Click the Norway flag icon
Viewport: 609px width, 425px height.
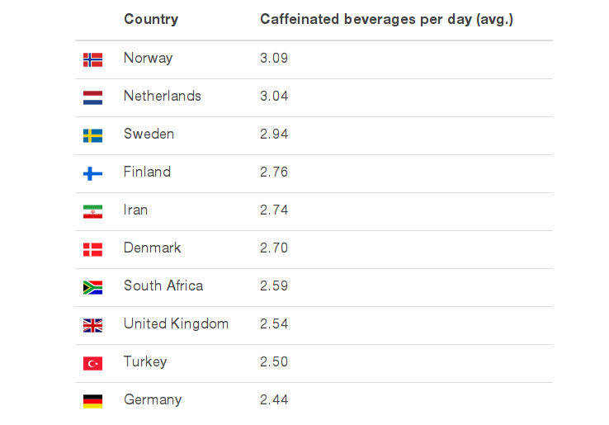click(92, 59)
